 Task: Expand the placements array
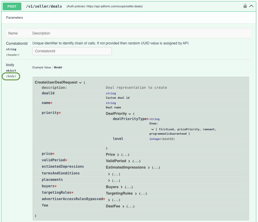[109, 181]
